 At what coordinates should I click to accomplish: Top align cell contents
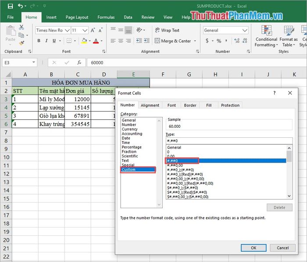(113, 30)
